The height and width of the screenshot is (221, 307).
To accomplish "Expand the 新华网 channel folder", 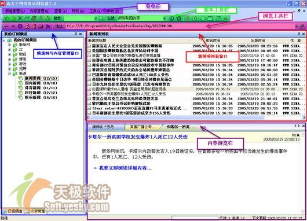I will tap(9, 45).
